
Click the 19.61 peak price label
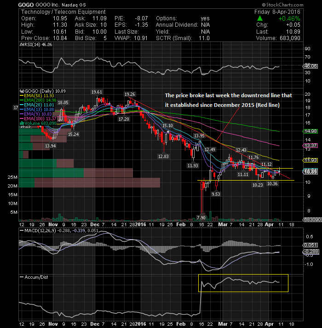[x=97, y=92]
